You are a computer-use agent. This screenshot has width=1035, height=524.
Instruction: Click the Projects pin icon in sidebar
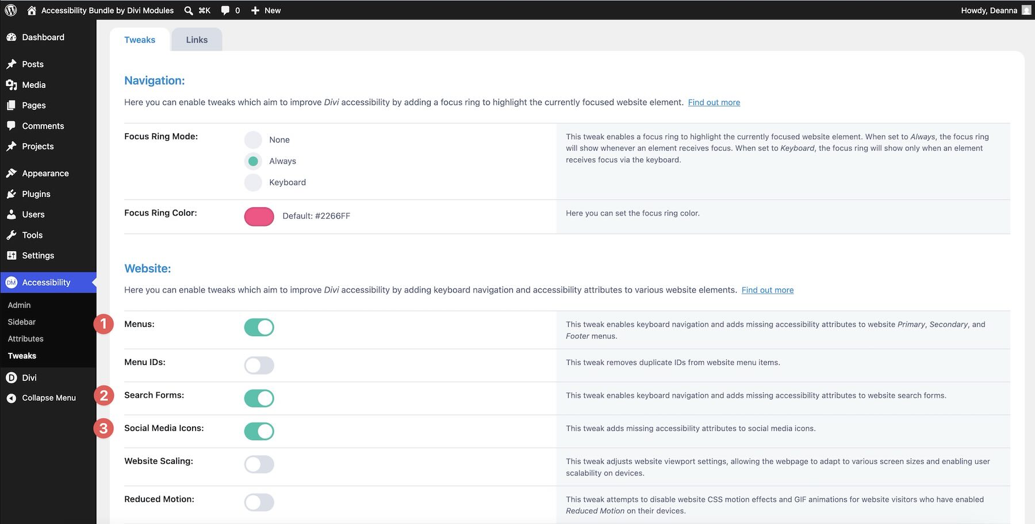pyautogui.click(x=11, y=147)
